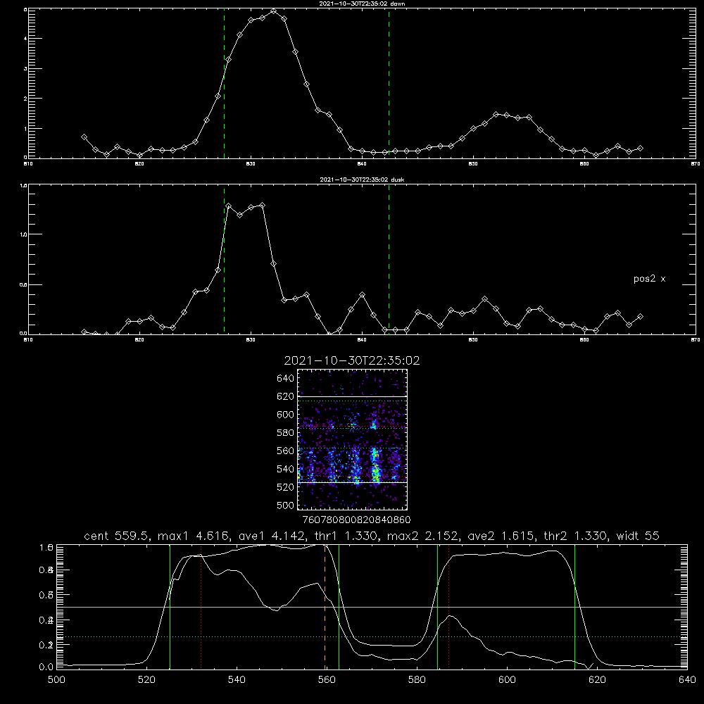Select the '580' y-axis label beside heatmap
The width and height of the screenshot is (704, 704).
(x=286, y=433)
